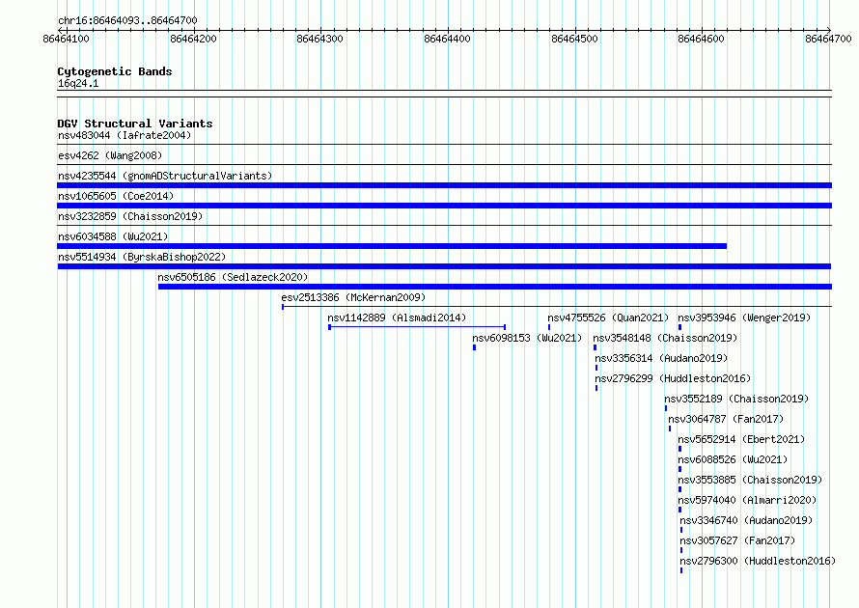Screen dimensions: 859x608
Task: Open nsv3232859 (Chaisson2019) variant entry
Action: pyautogui.click(x=130, y=216)
